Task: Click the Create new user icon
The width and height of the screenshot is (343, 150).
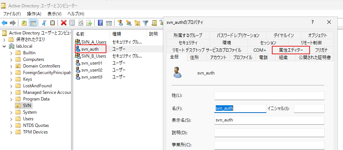Action: (x=120, y=23)
